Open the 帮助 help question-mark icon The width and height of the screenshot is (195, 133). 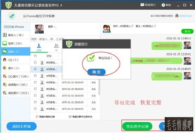pyautogui.click(x=163, y=5)
